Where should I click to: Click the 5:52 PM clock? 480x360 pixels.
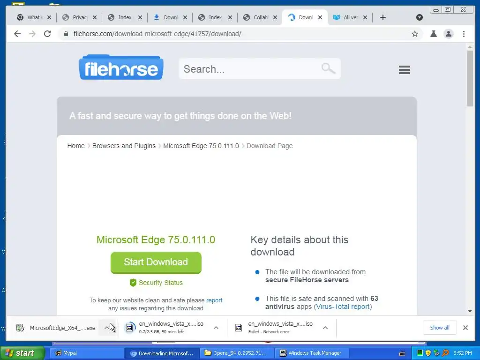(x=463, y=353)
